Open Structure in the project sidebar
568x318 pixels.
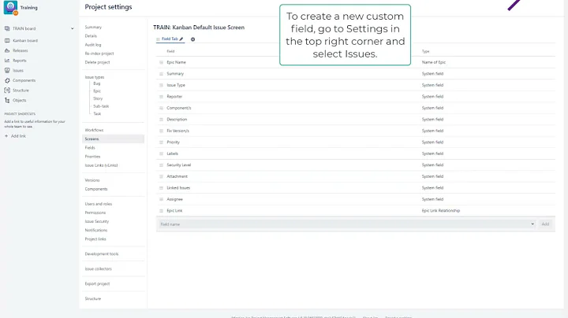click(21, 91)
